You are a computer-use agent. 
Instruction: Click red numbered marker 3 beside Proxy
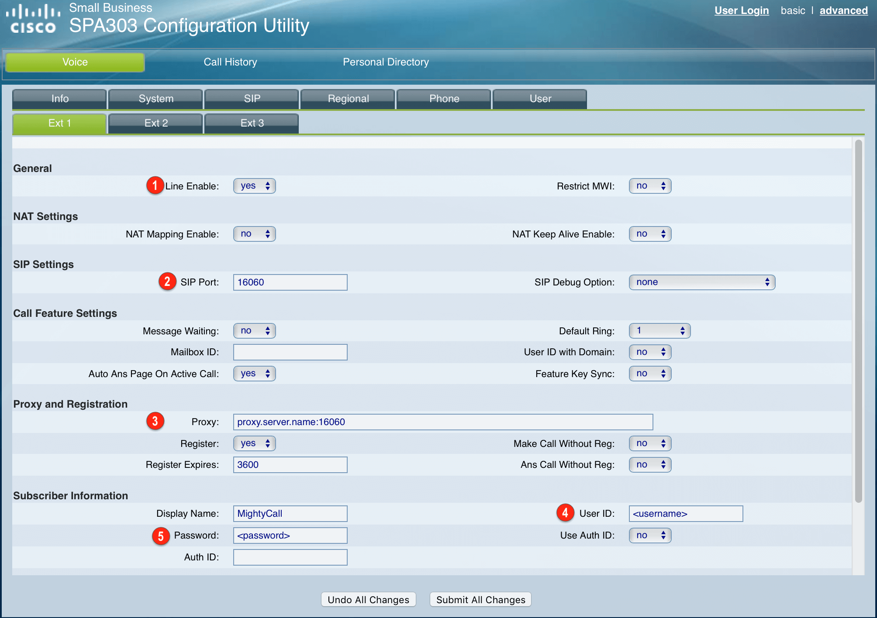point(155,421)
